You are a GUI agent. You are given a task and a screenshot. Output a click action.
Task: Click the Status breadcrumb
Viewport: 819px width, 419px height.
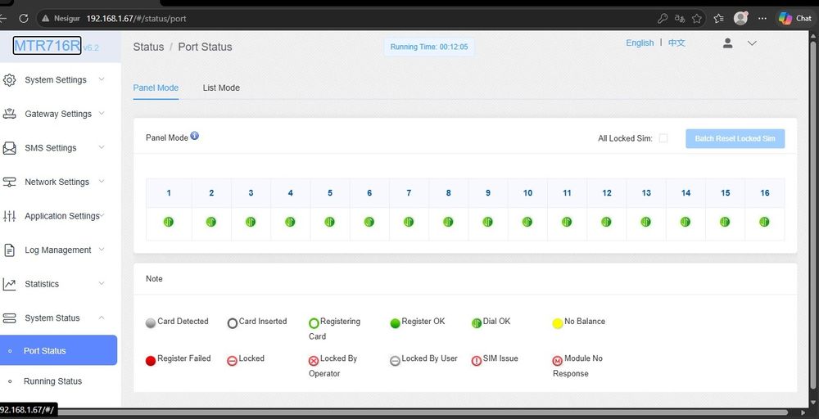pyautogui.click(x=148, y=47)
